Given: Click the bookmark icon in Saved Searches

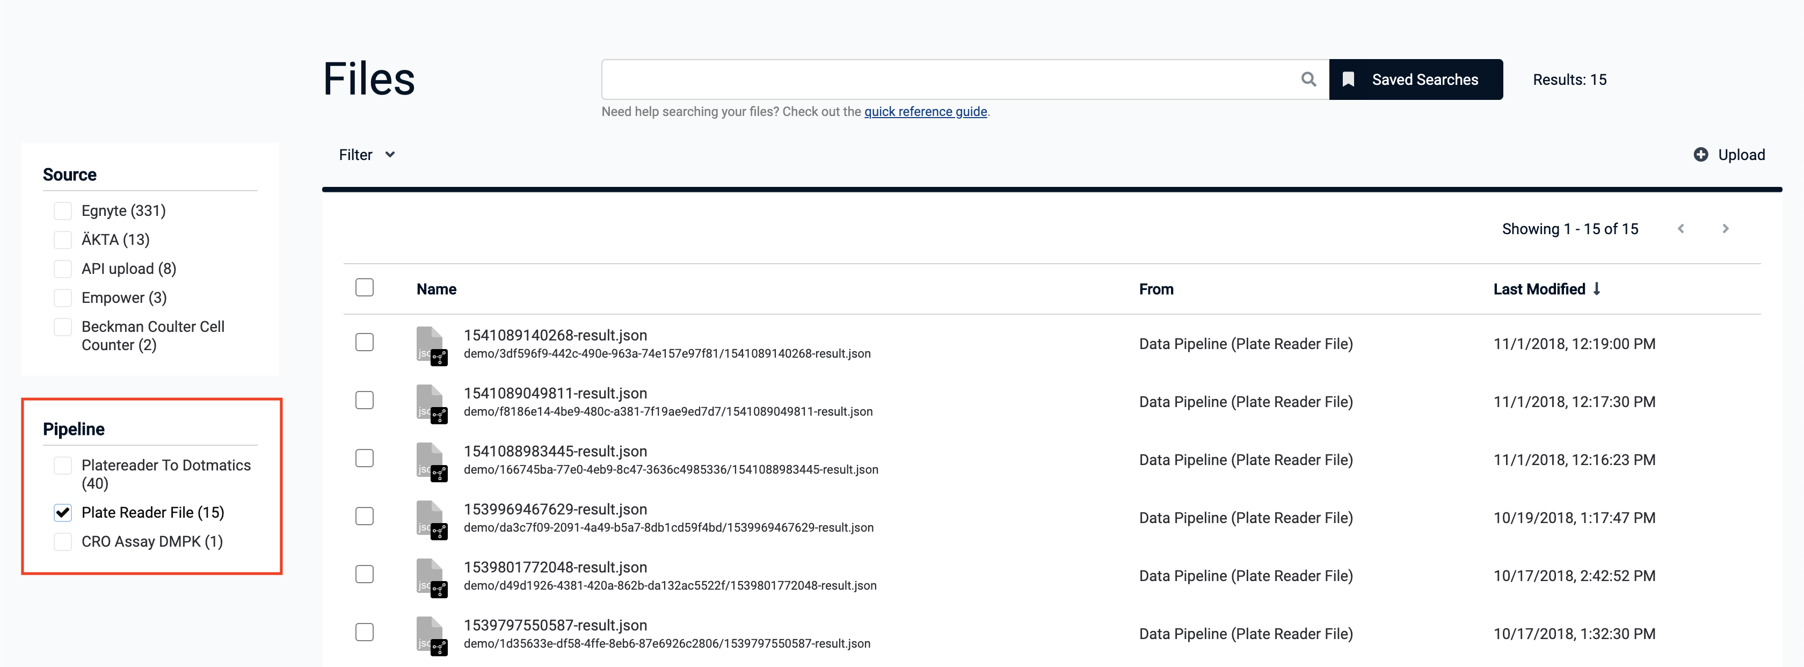Looking at the screenshot, I should click(1348, 79).
